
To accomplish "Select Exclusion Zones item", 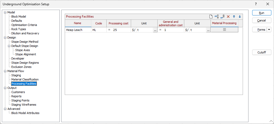I will [x=22, y=67].
